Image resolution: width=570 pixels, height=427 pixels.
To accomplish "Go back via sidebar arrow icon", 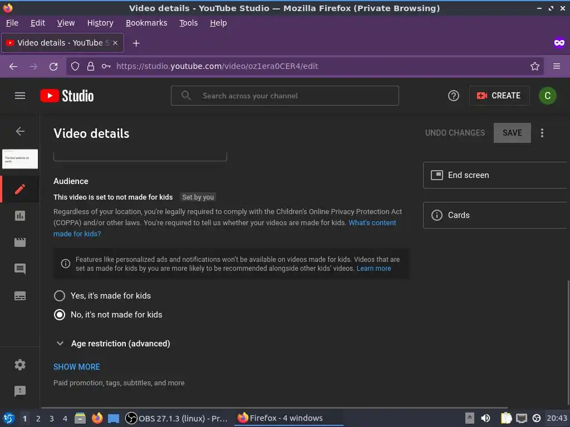I will pos(20,131).
